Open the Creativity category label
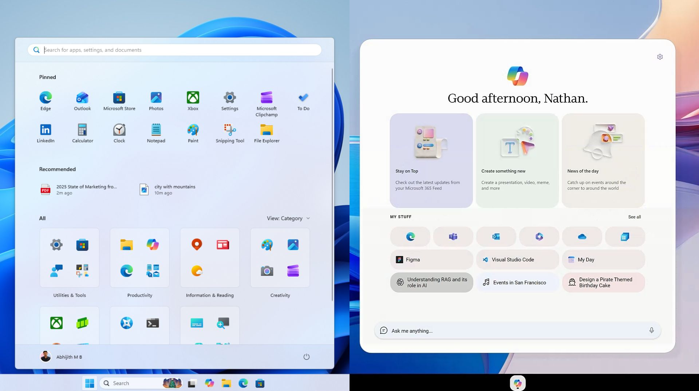The width and height of the screenshot is (699, 391). point(280,295)
